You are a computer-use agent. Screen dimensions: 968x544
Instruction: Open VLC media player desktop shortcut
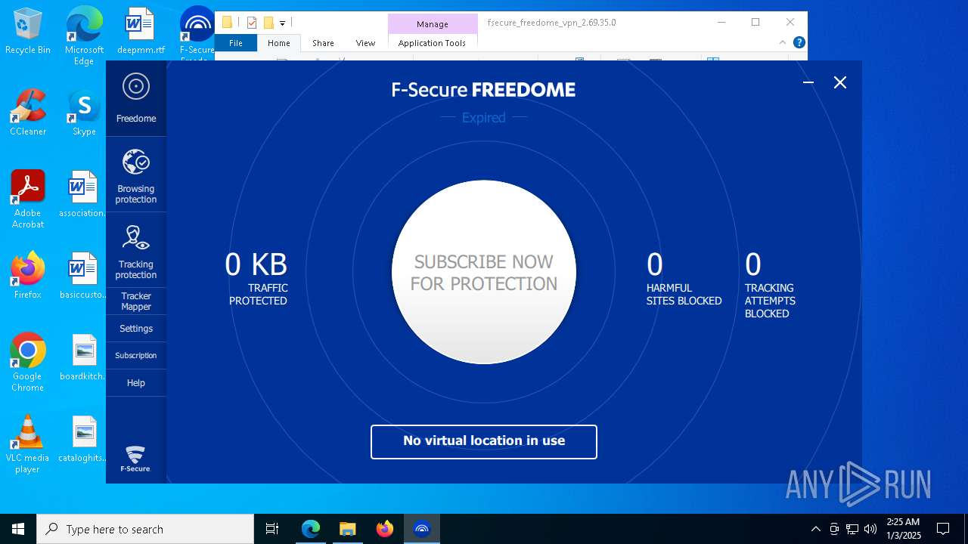pyautogui.click(x=28, y=444)
